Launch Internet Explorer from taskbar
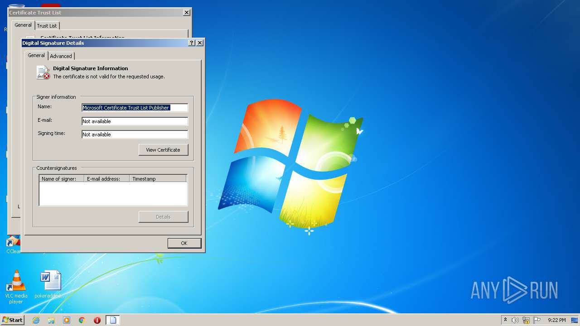Screen dimensions: 580x326 point(36,320)
